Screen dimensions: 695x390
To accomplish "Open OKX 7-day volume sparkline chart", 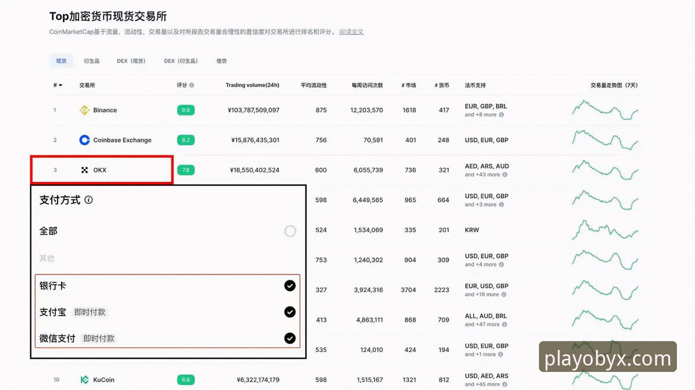I will point(605,170).
